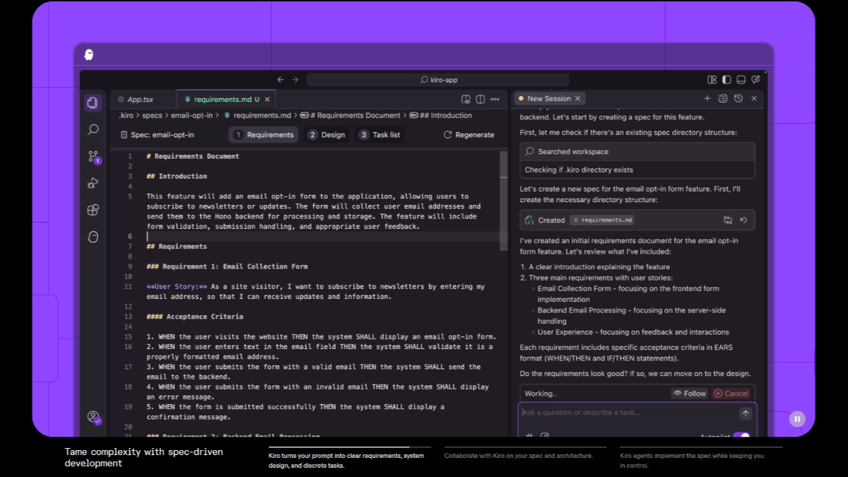Revert the created requirements.md change
The image size is (848, 477).
coord(743,220)
